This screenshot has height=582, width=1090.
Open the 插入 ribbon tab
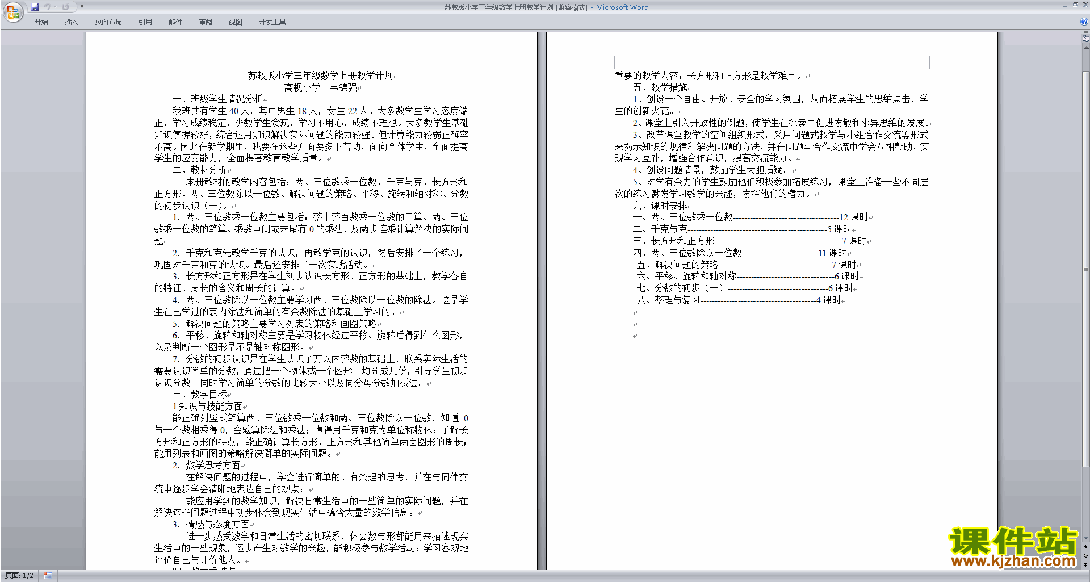[x=71, y=22]
